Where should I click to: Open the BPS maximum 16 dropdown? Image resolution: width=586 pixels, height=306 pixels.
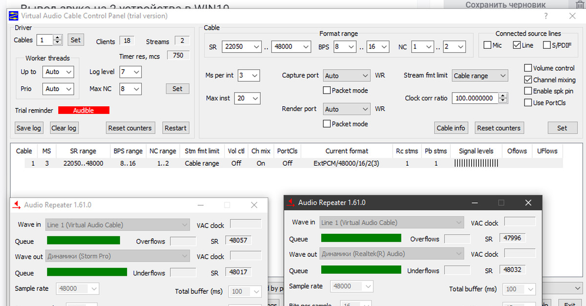tap(378, 47)
